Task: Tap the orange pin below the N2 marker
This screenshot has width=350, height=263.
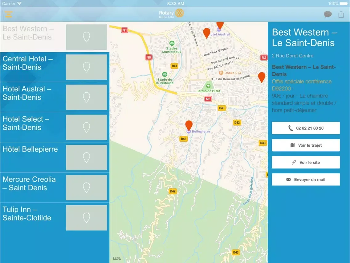Action: [262, 77]
